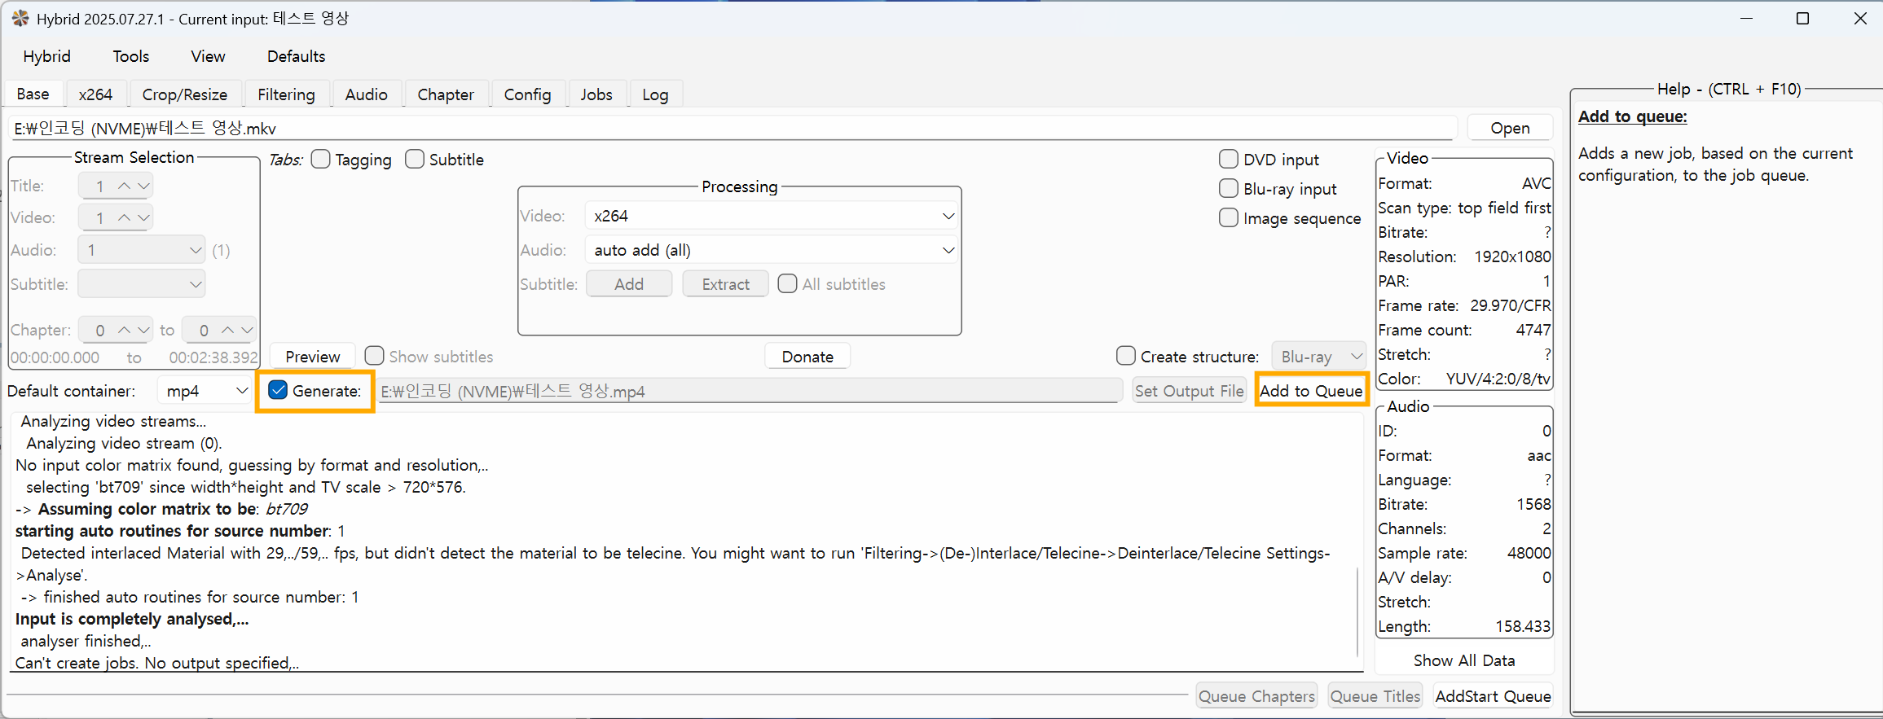The height and width of the screenshot is (719, 1883).
Task: Click the Queue Chapters button
Action: point(1256,696)
